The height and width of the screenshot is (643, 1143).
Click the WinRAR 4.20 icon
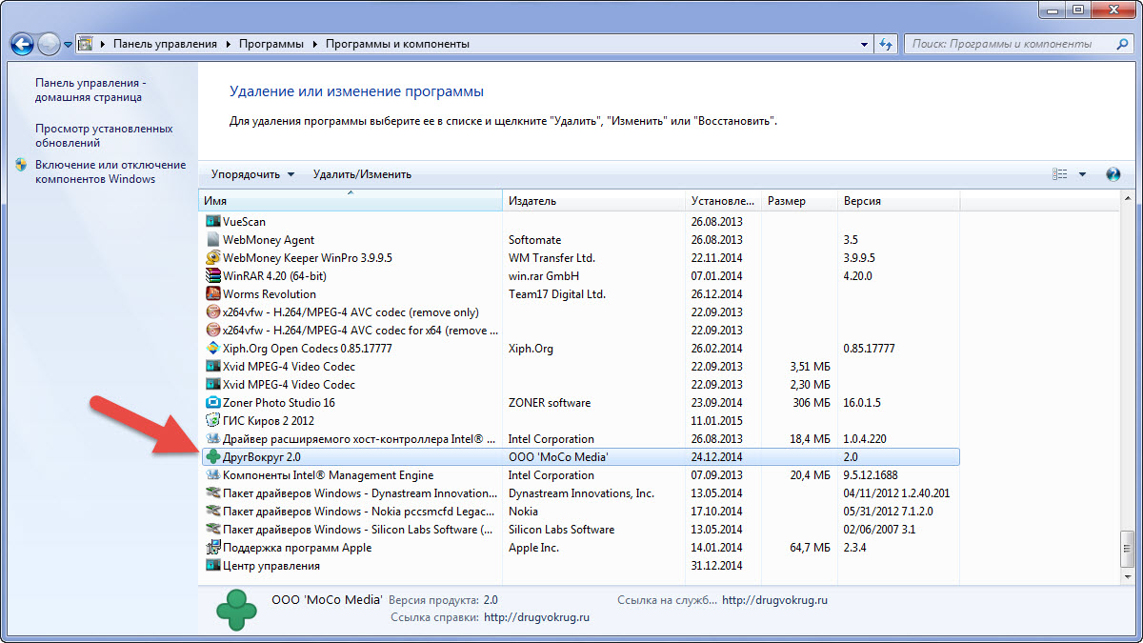213,276
